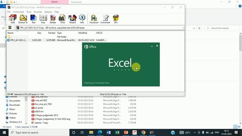Open PowerPoint from the taskbar
Screen dimensions: 242x136
(126, 133)
